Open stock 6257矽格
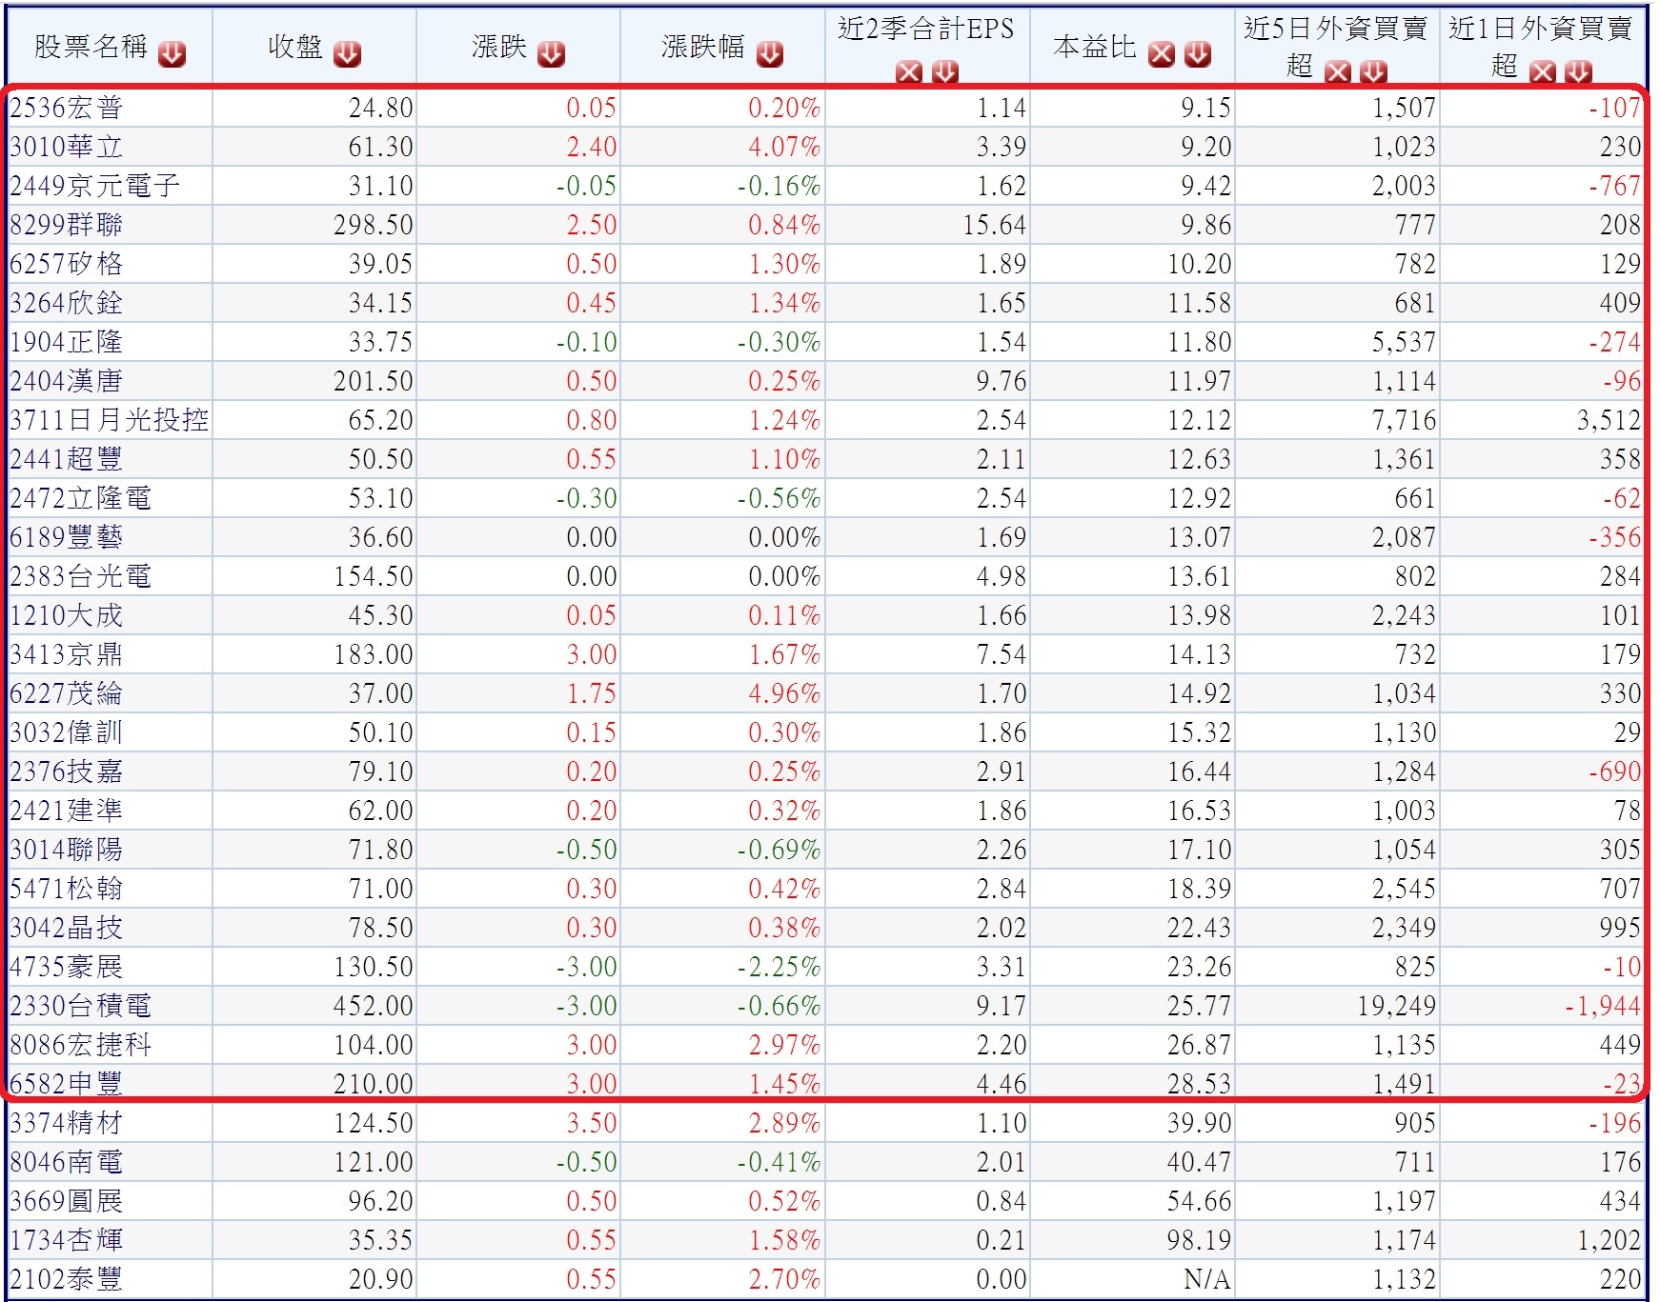Viewport: 1660px width, 1302px height. click(x=67, y=264)
